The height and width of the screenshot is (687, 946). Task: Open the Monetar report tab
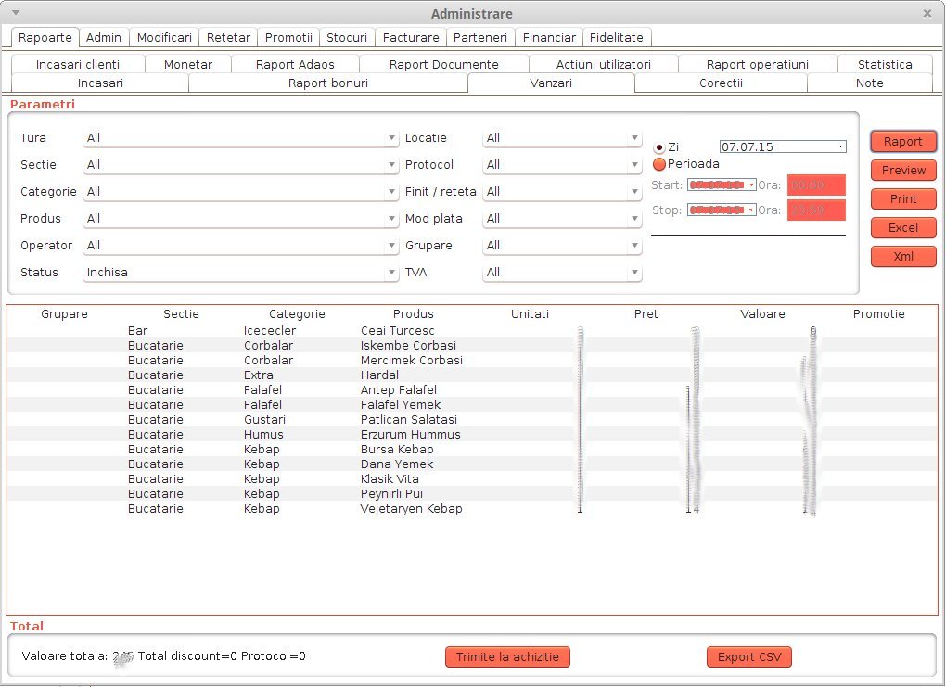click(188, 65)
